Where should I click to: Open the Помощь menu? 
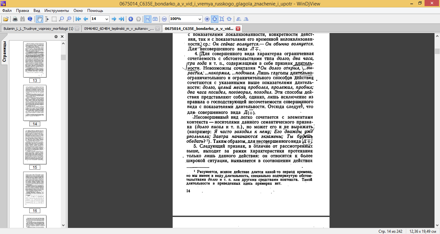(95, 10)
